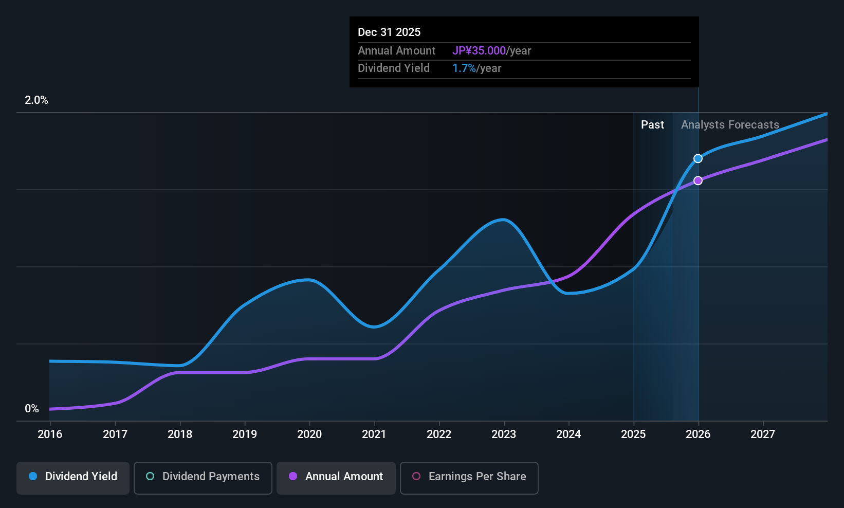Click the 1.7% dividend yield tooltip value
844x508 pixels.
point(464,68)
